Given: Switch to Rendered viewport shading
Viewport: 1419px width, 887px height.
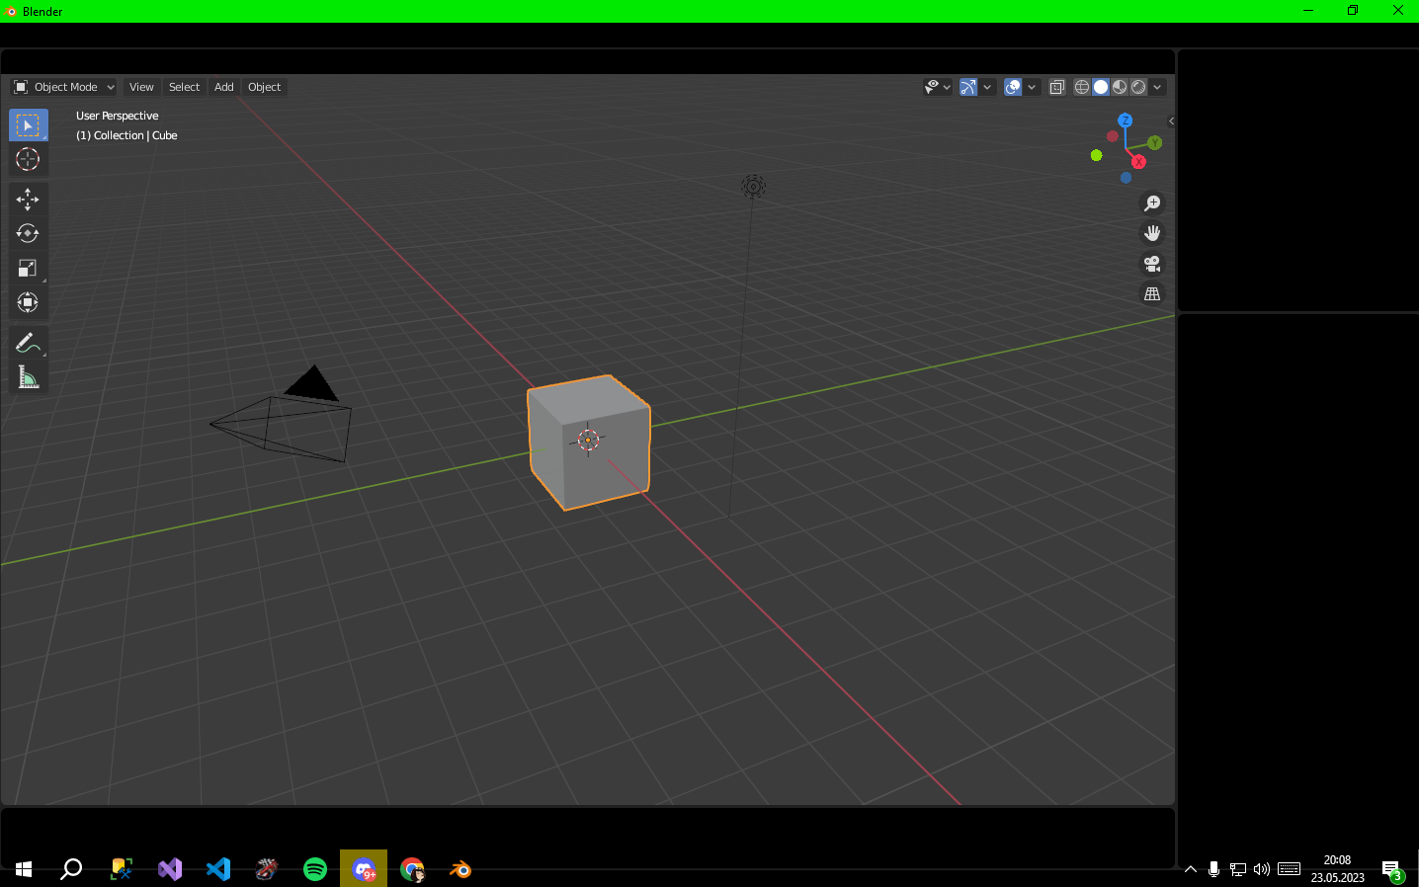Looking at the screenshot, I should pyautogui.click(x=1138, y=87).
